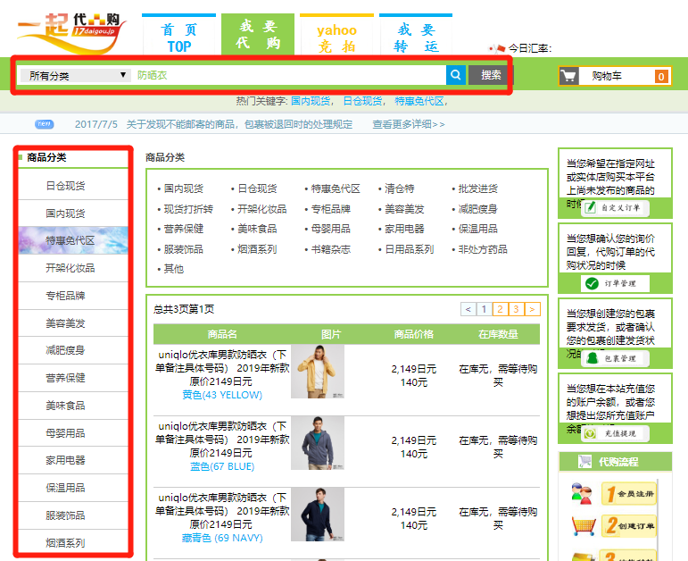Go to previous page with < button
688x561 pixels.
coord(468,309)
